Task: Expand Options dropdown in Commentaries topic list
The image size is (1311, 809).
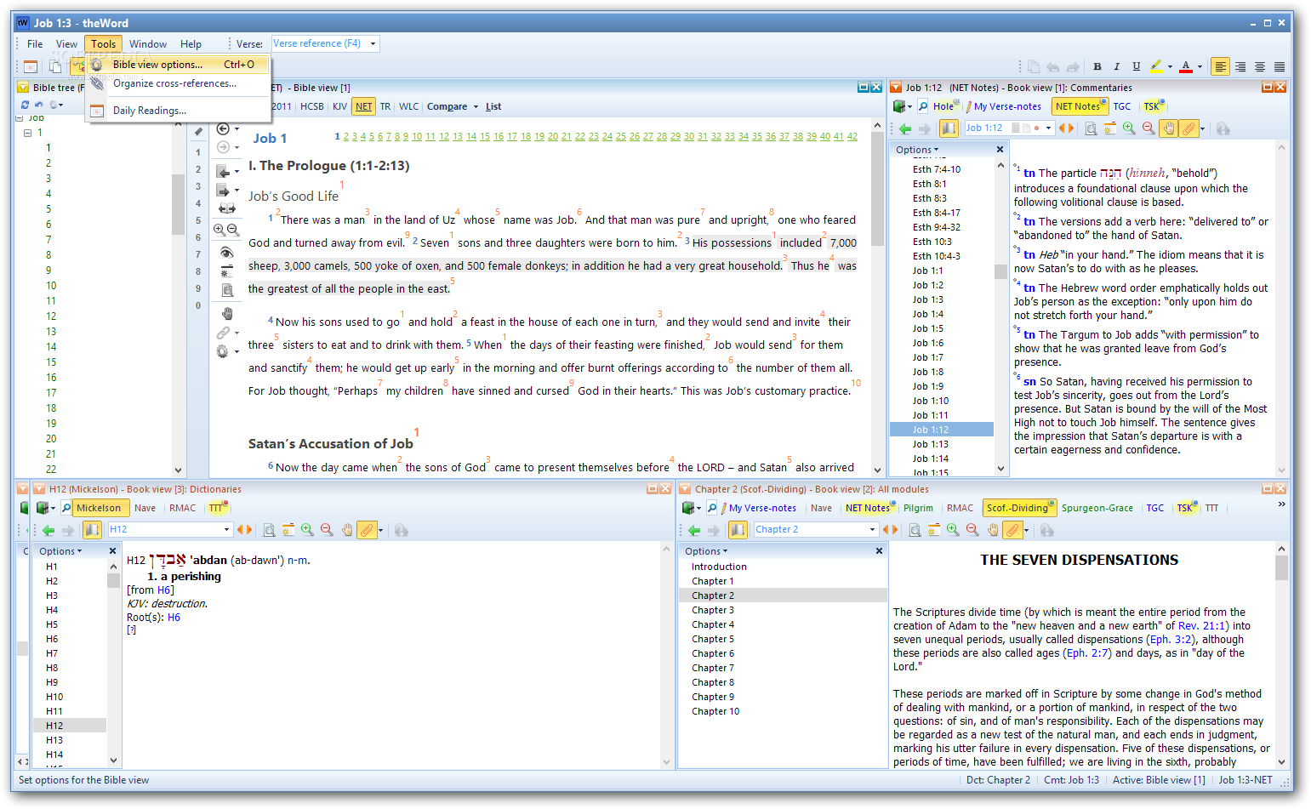Action: (917, 150)
